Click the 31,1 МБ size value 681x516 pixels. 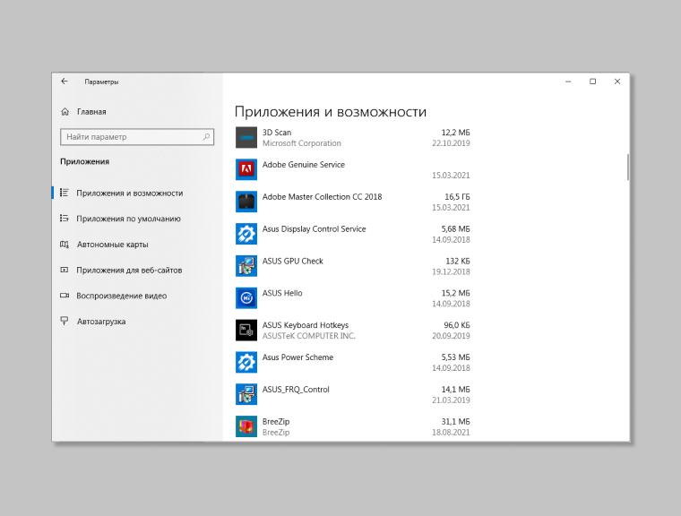click(x=455, y=422)
